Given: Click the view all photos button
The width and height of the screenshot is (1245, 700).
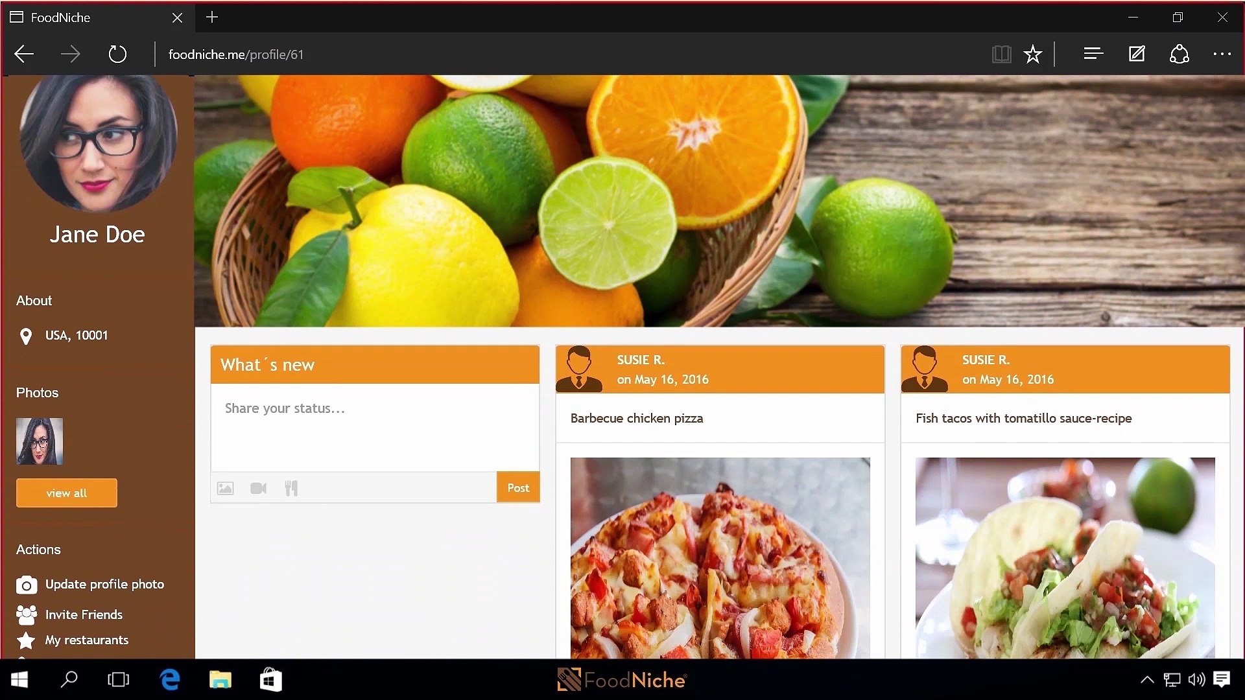Looking at the screenshot, I should click(67, 493).
